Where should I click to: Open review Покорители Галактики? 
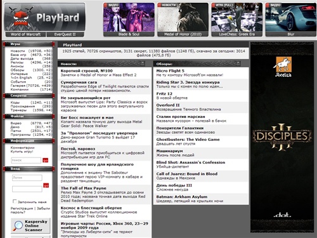pyautogui.click(x=180, y=128)
